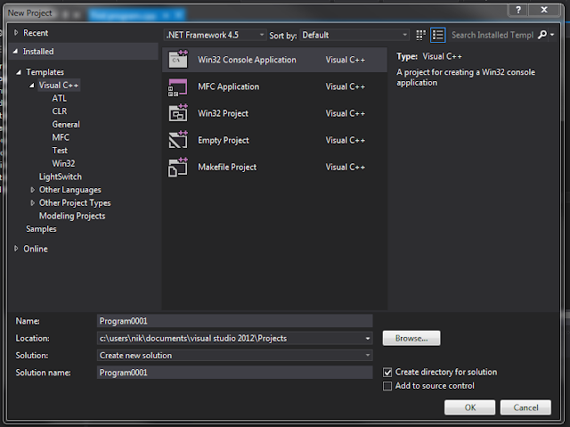The height and width of the screenshot is (427, 570).
Task: Enable Add to source control checkbox
Action: point(387,386)
